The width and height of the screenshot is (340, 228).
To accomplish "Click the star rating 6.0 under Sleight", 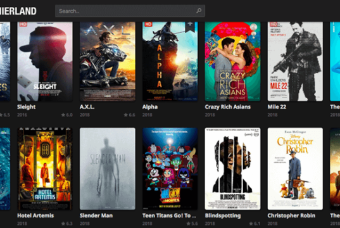I will (x=66, y=115).
